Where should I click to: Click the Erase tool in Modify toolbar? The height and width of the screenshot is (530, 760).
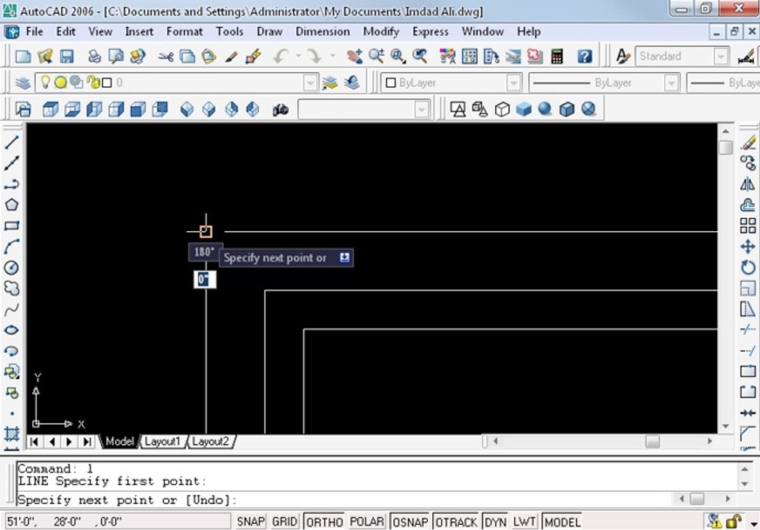click(748, 142)
